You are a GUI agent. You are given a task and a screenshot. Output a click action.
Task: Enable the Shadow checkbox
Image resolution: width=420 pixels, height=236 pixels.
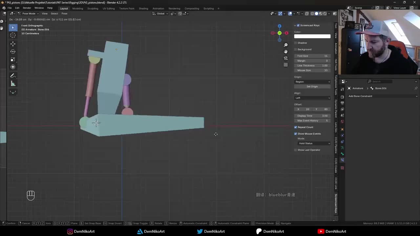pos(296,43)
